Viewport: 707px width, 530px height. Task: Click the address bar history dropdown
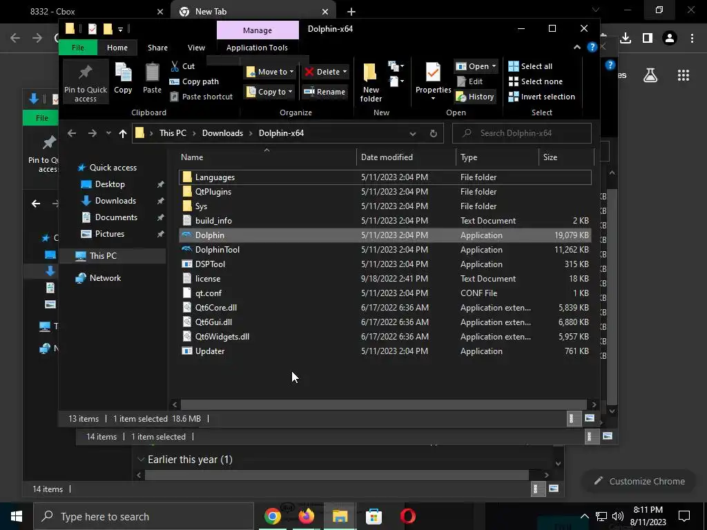(x=413, y=133)
